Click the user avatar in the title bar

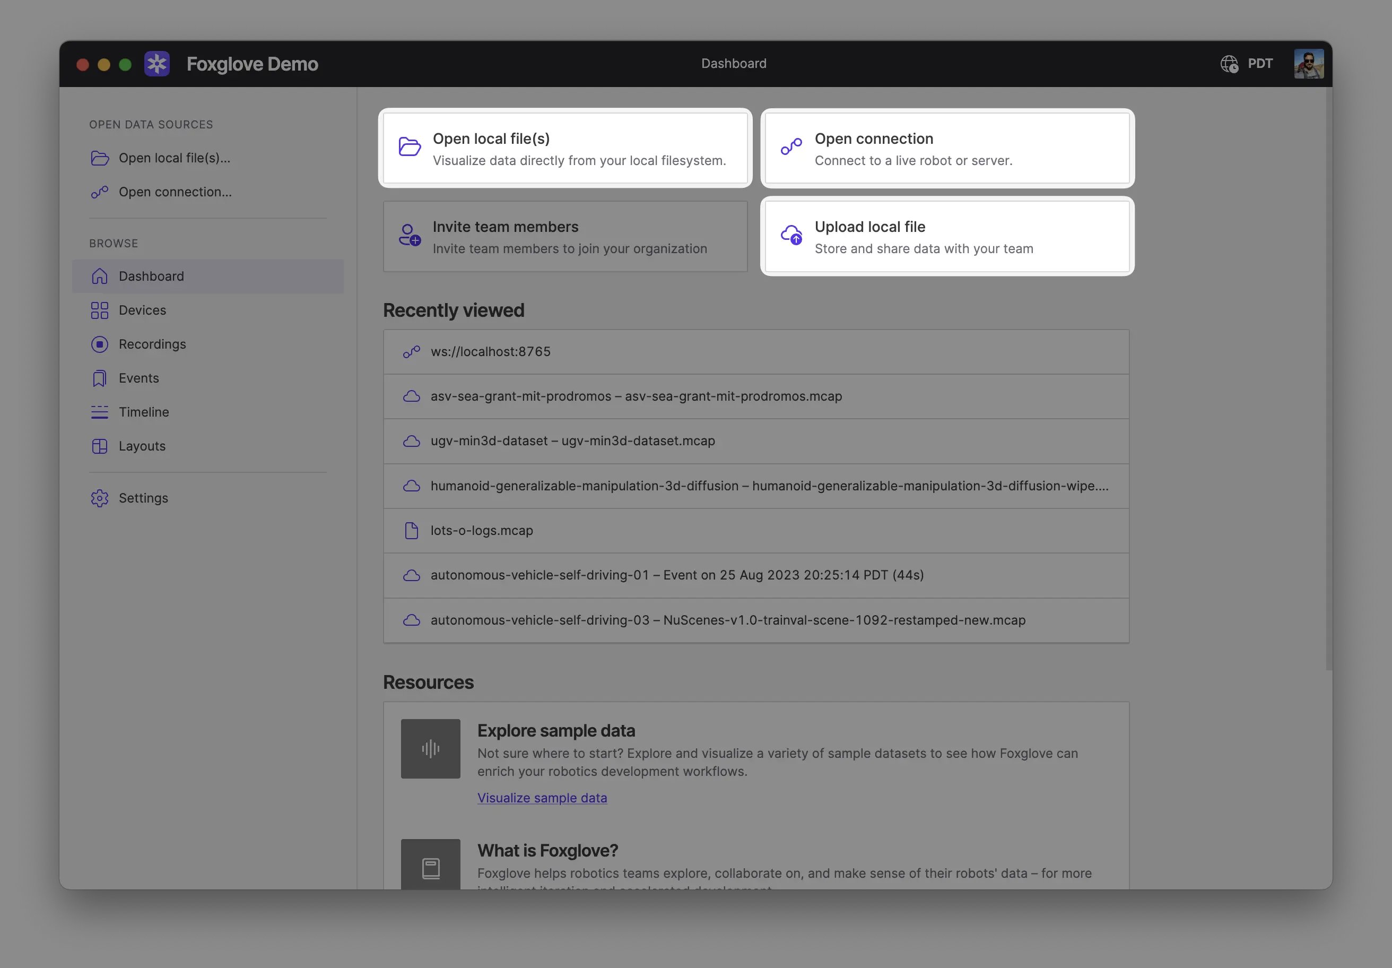(x=1308, y=63)
